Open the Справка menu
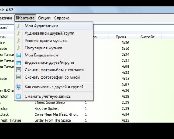Image resolution: width=174 pixels, height=139 pixels. pyautogui.click(x=62, y=18)
